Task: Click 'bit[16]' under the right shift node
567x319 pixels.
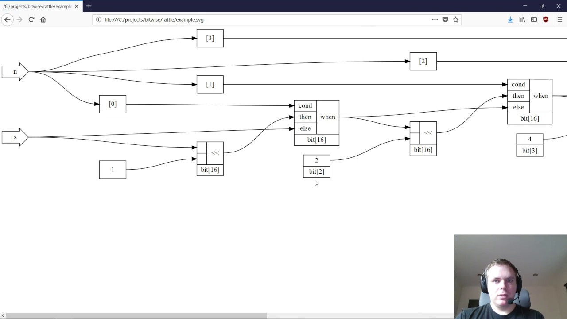Action: (423, 150)
